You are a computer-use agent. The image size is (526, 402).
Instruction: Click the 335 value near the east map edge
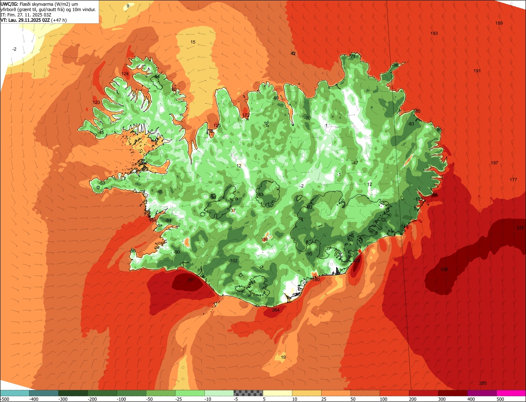(x=520, y=228)
